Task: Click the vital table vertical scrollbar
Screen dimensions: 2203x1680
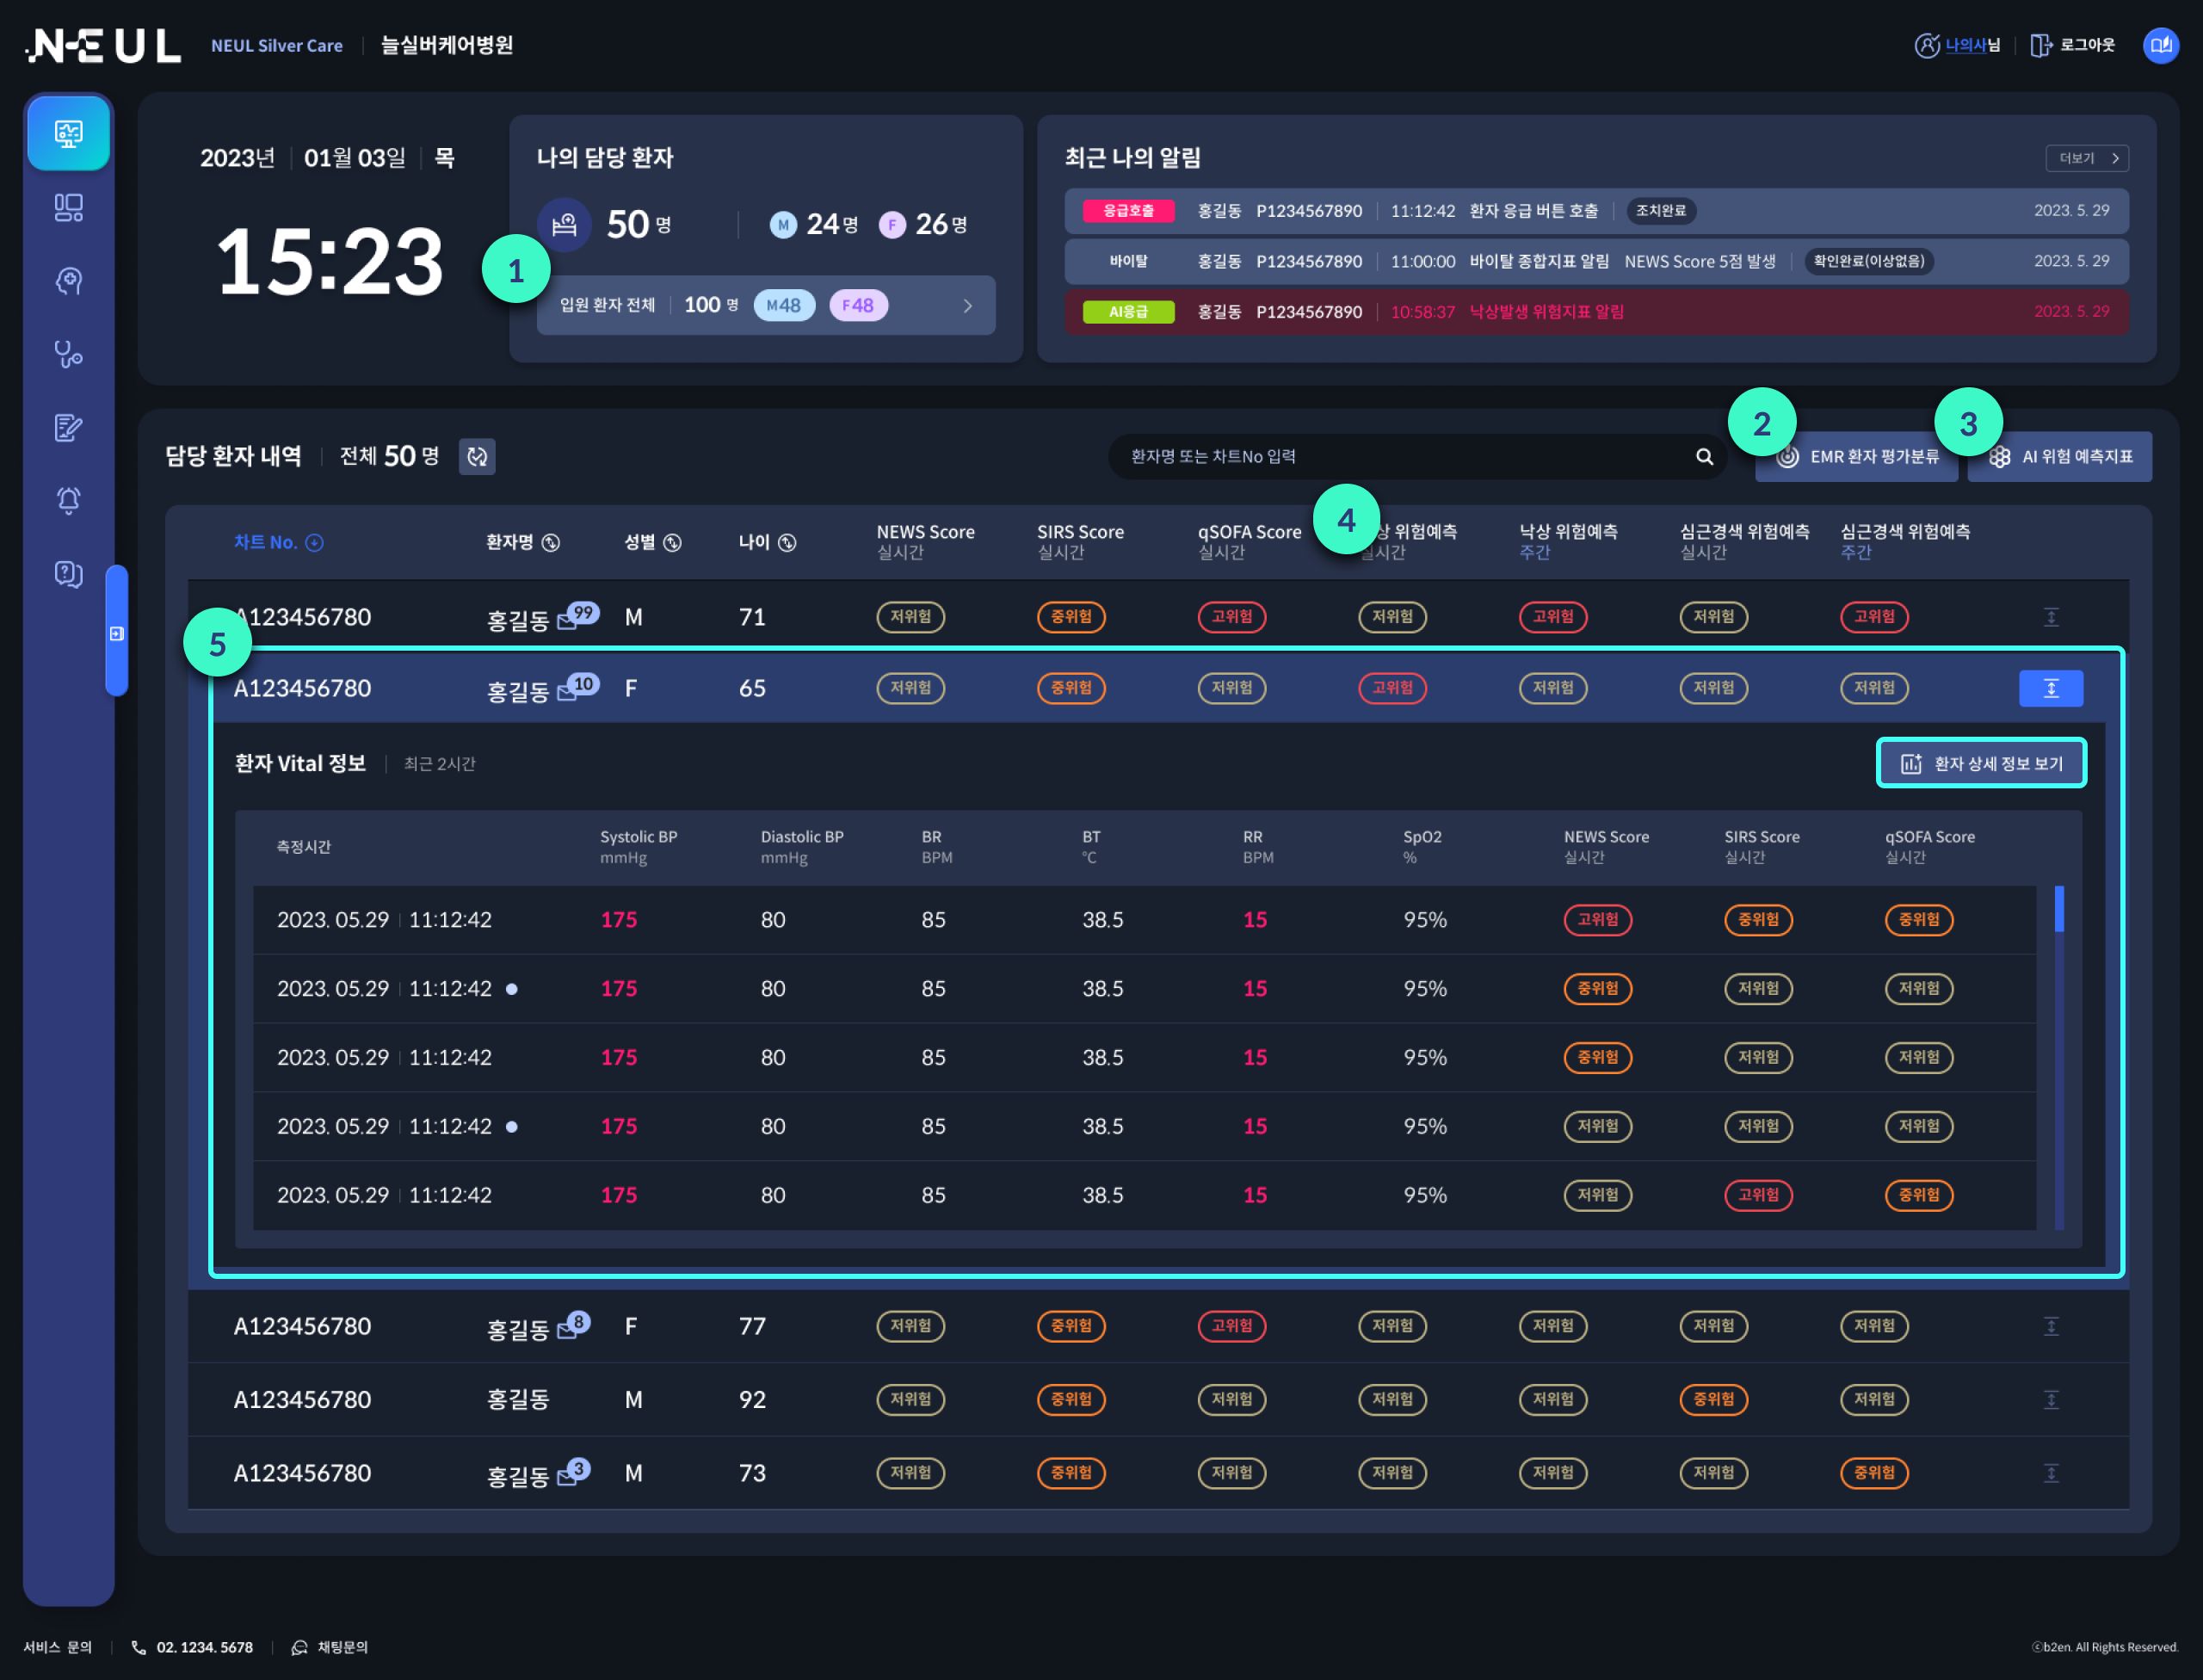Action: (x=2059, y=909)
